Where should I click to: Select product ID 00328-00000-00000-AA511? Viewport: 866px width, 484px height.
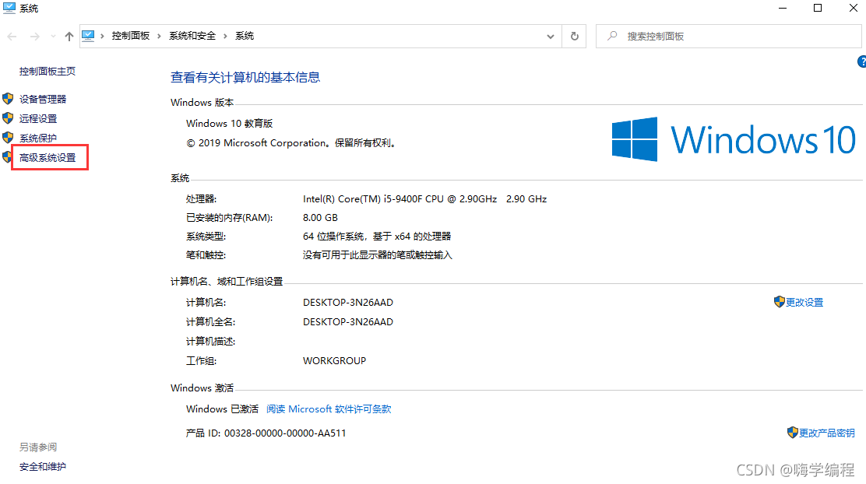pos(285,433)
